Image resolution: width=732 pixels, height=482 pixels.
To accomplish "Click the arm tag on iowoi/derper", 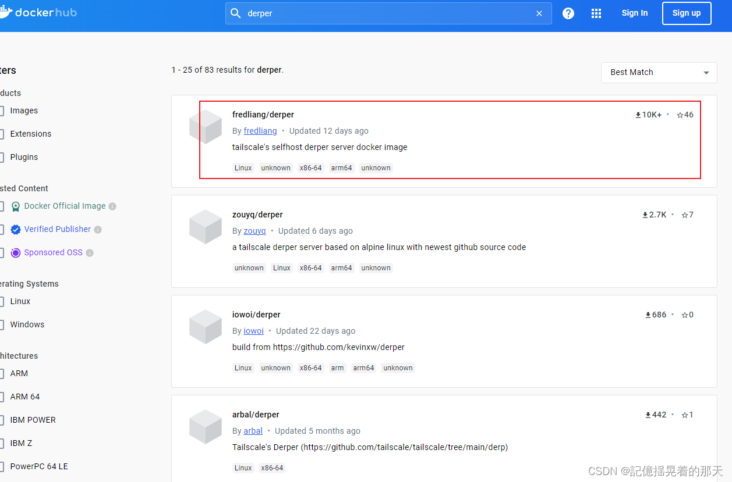I will (x=337, y=368).
